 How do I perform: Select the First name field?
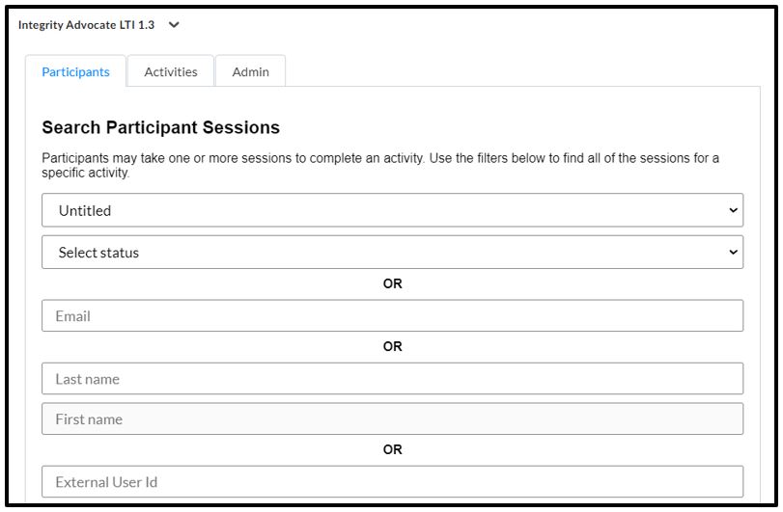(x=392, y=419)
